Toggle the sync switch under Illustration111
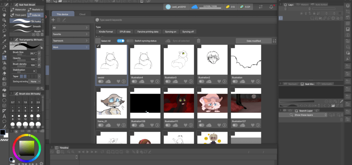 click(168, 125)
